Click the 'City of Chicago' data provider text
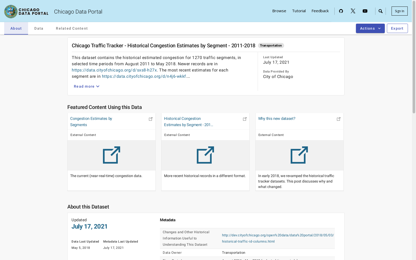 pos(278,77)
